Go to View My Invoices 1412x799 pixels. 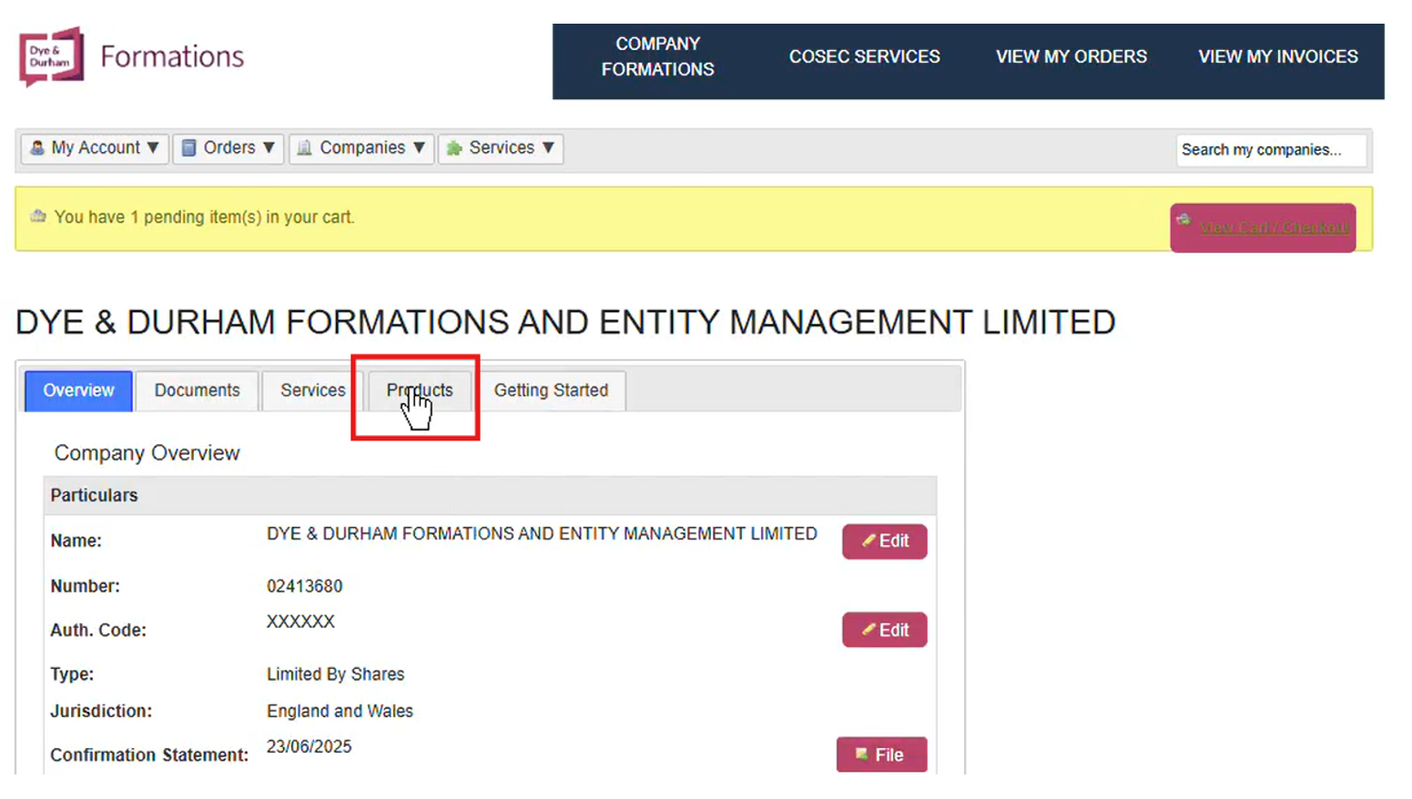1277,56
